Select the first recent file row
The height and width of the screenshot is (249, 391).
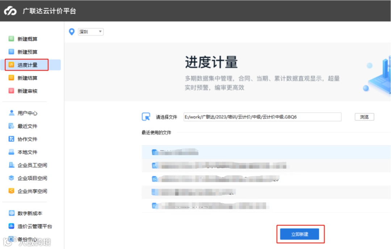266,152
